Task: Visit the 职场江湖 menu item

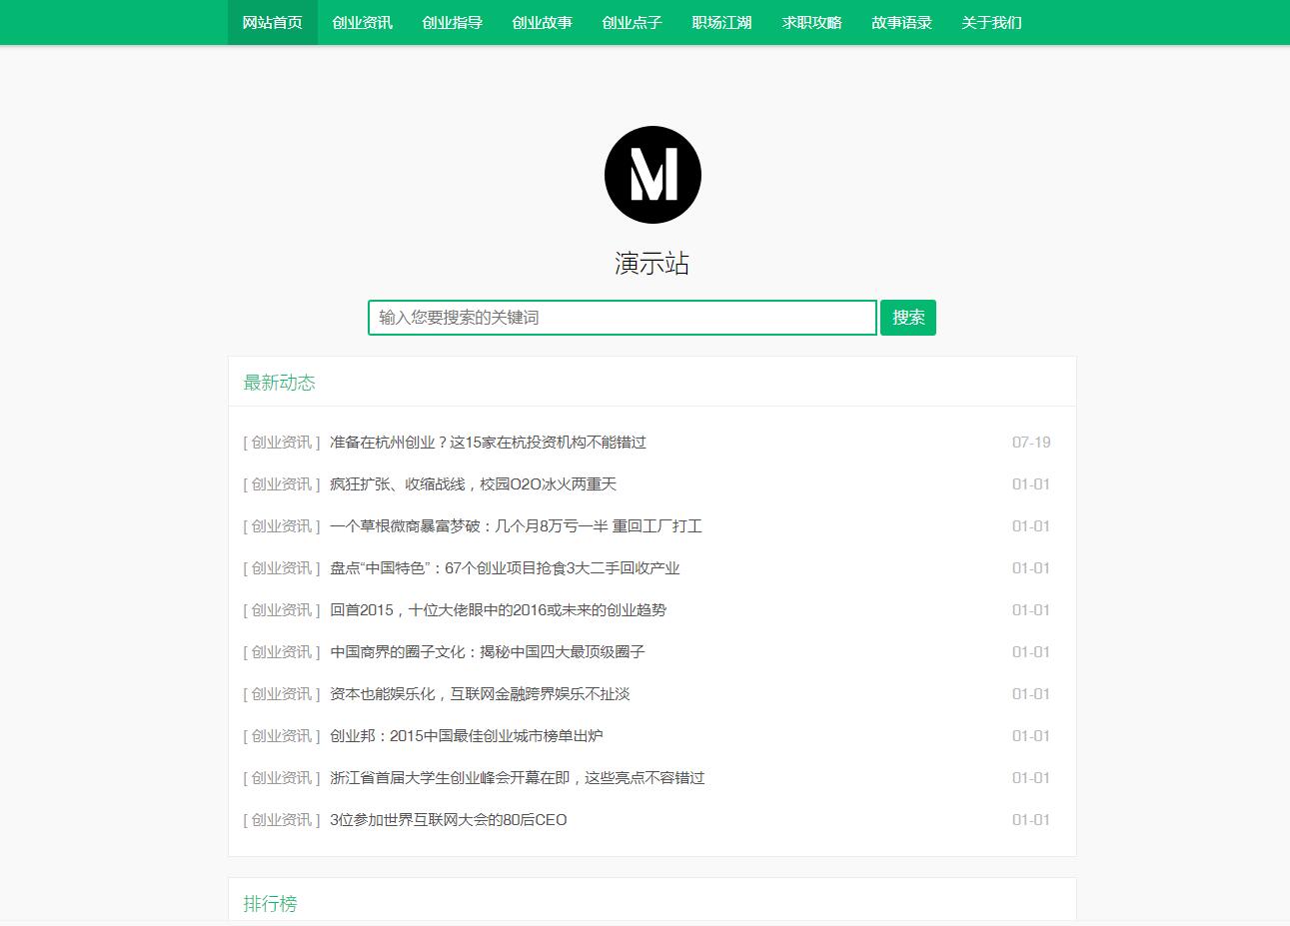Action: tap(720, 22)
